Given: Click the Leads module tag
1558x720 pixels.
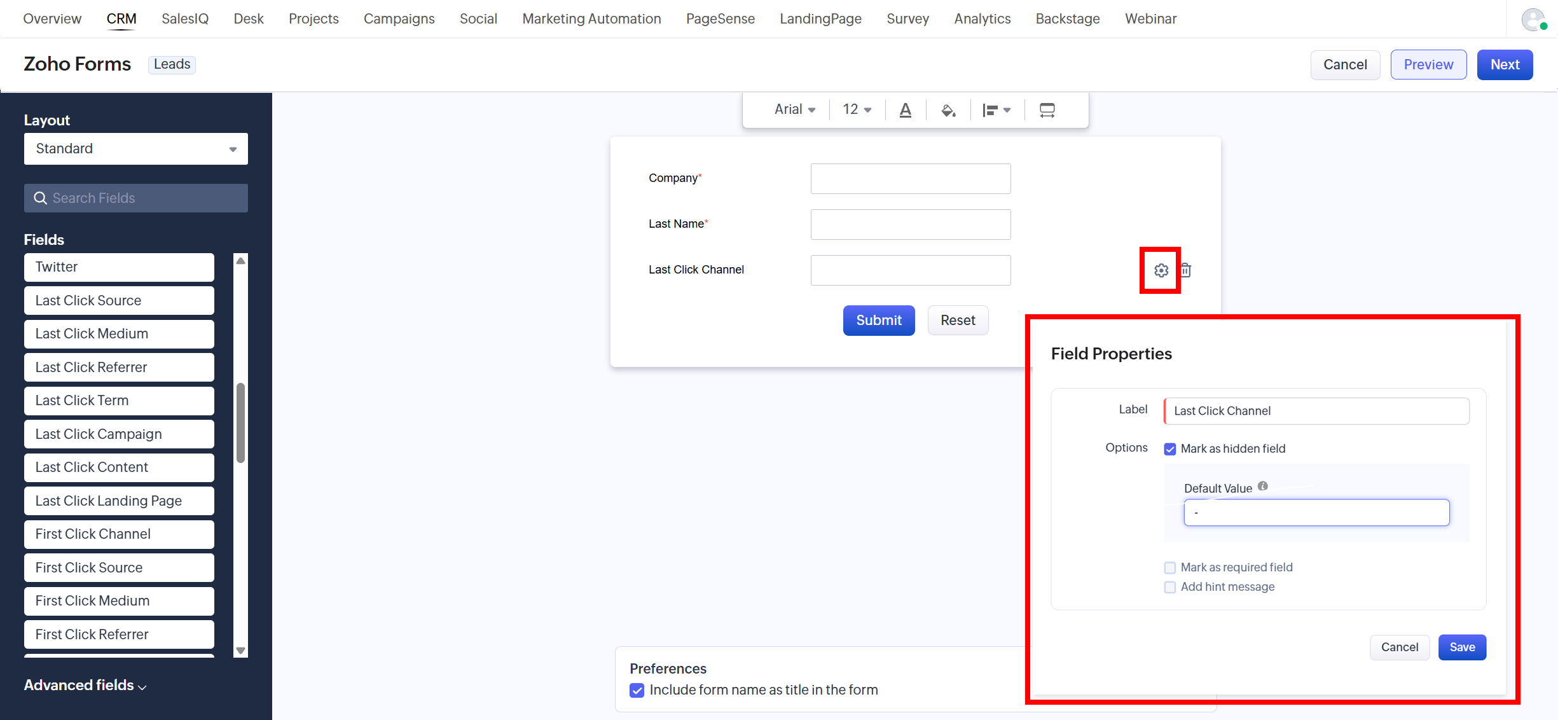Looking at the screenshot, I should (x=172, y=64).
